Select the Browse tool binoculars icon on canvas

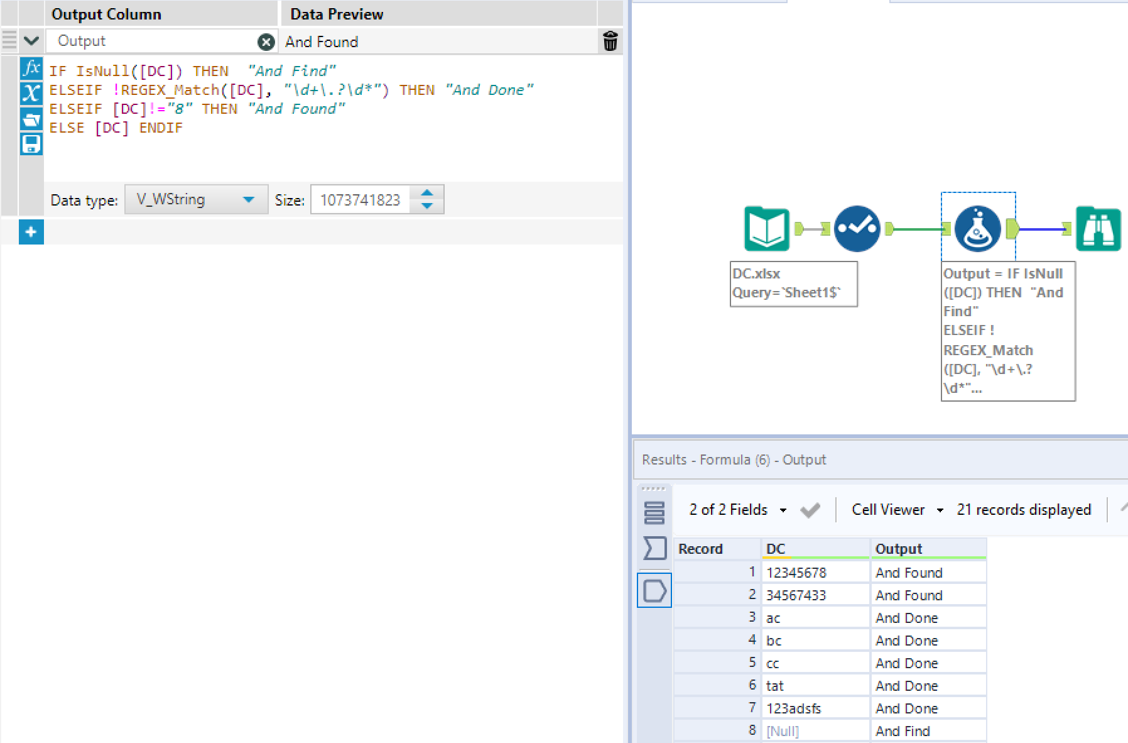1098,229
